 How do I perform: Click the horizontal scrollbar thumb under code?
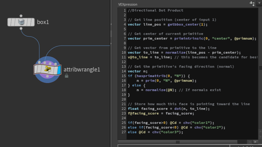click(177, 142)
